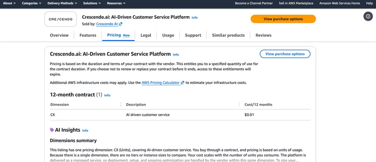Open the Delivery Methods dropdown
The image size is (376, 162).
pos(62,3)
